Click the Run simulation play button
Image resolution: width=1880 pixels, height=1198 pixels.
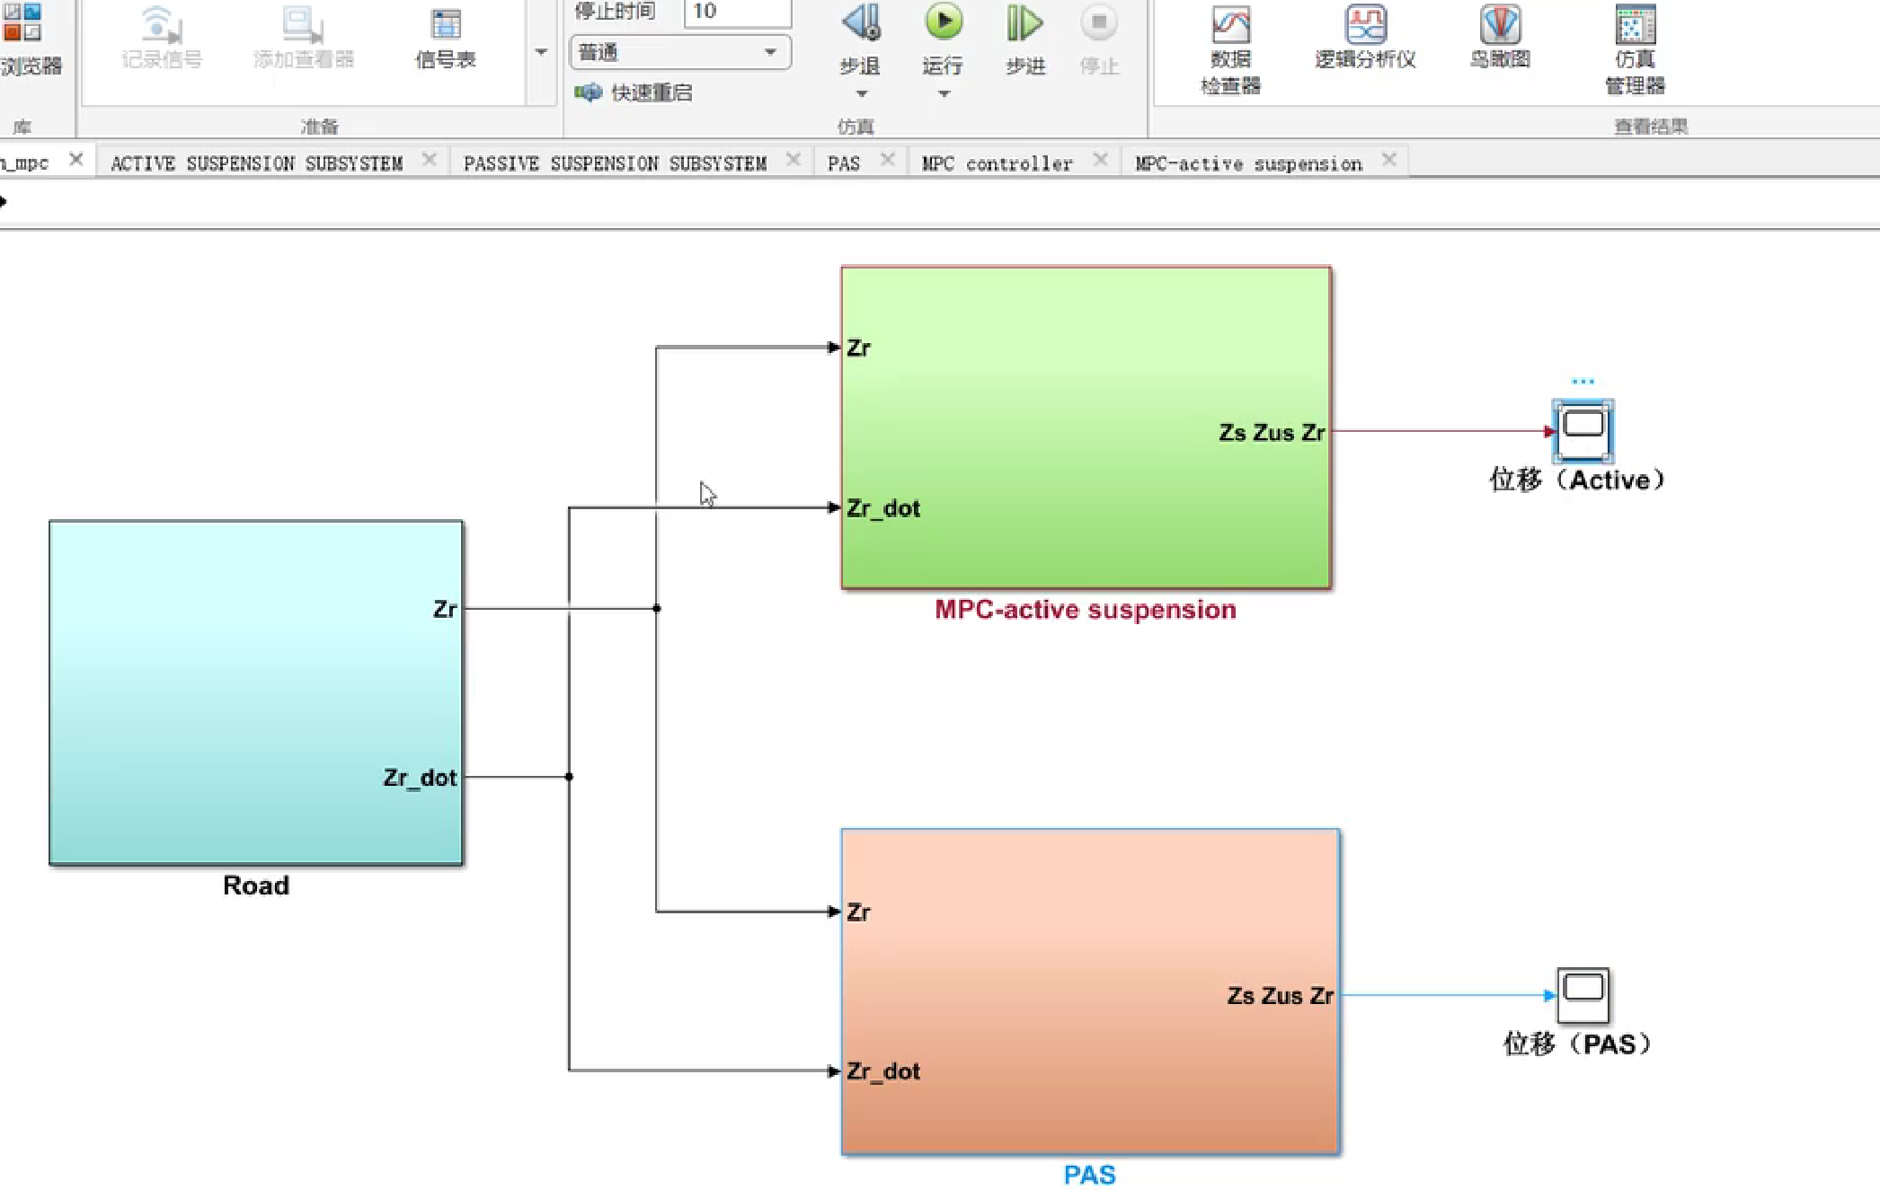coord(943,23)
